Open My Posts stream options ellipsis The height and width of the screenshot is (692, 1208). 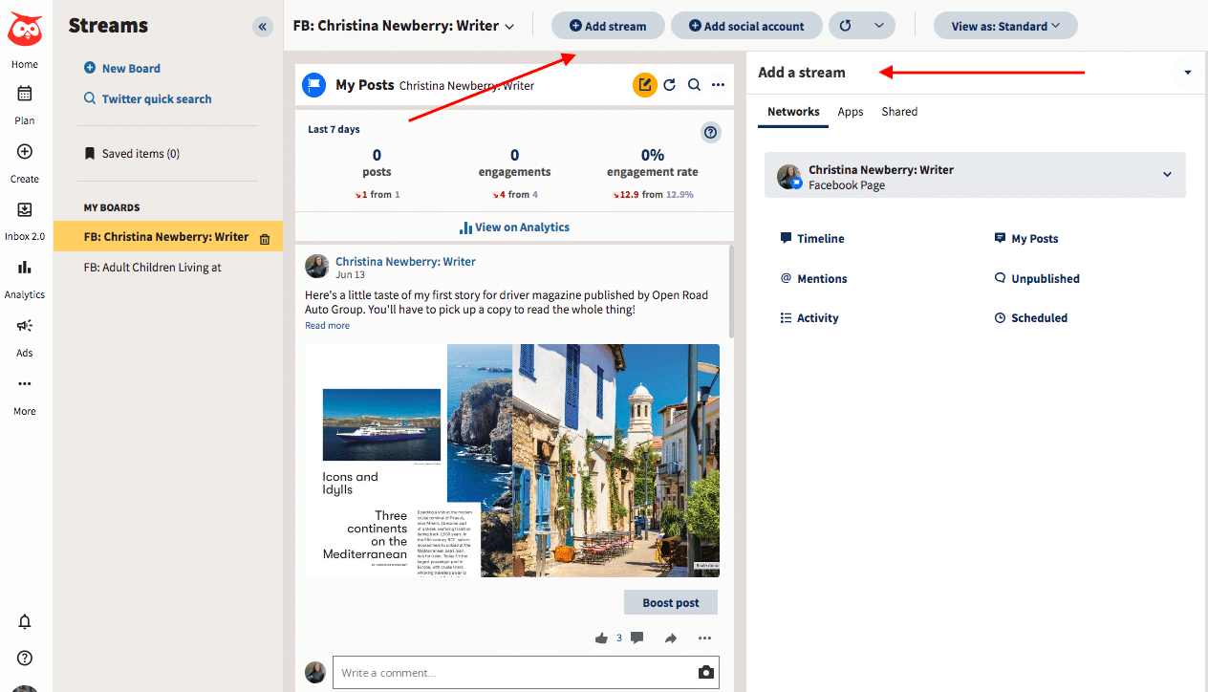tap(719, 85)
